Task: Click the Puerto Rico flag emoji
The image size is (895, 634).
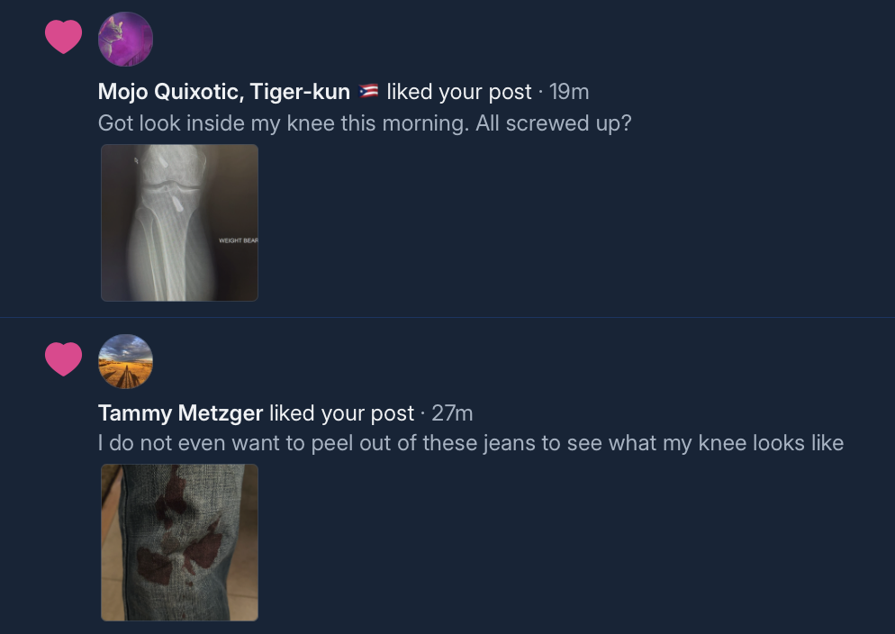Action: click(368, 92)
